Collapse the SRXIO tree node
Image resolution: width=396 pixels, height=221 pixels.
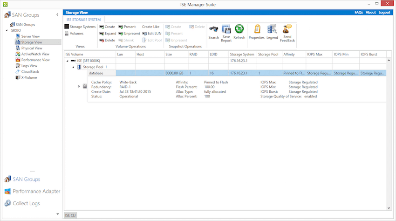(7, 30)
